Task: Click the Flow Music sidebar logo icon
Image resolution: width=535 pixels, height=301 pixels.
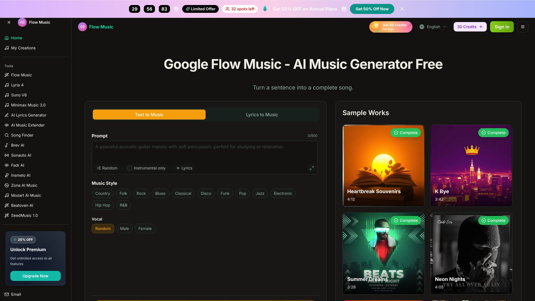Action: pyautogui.click(x=22, y=22)
